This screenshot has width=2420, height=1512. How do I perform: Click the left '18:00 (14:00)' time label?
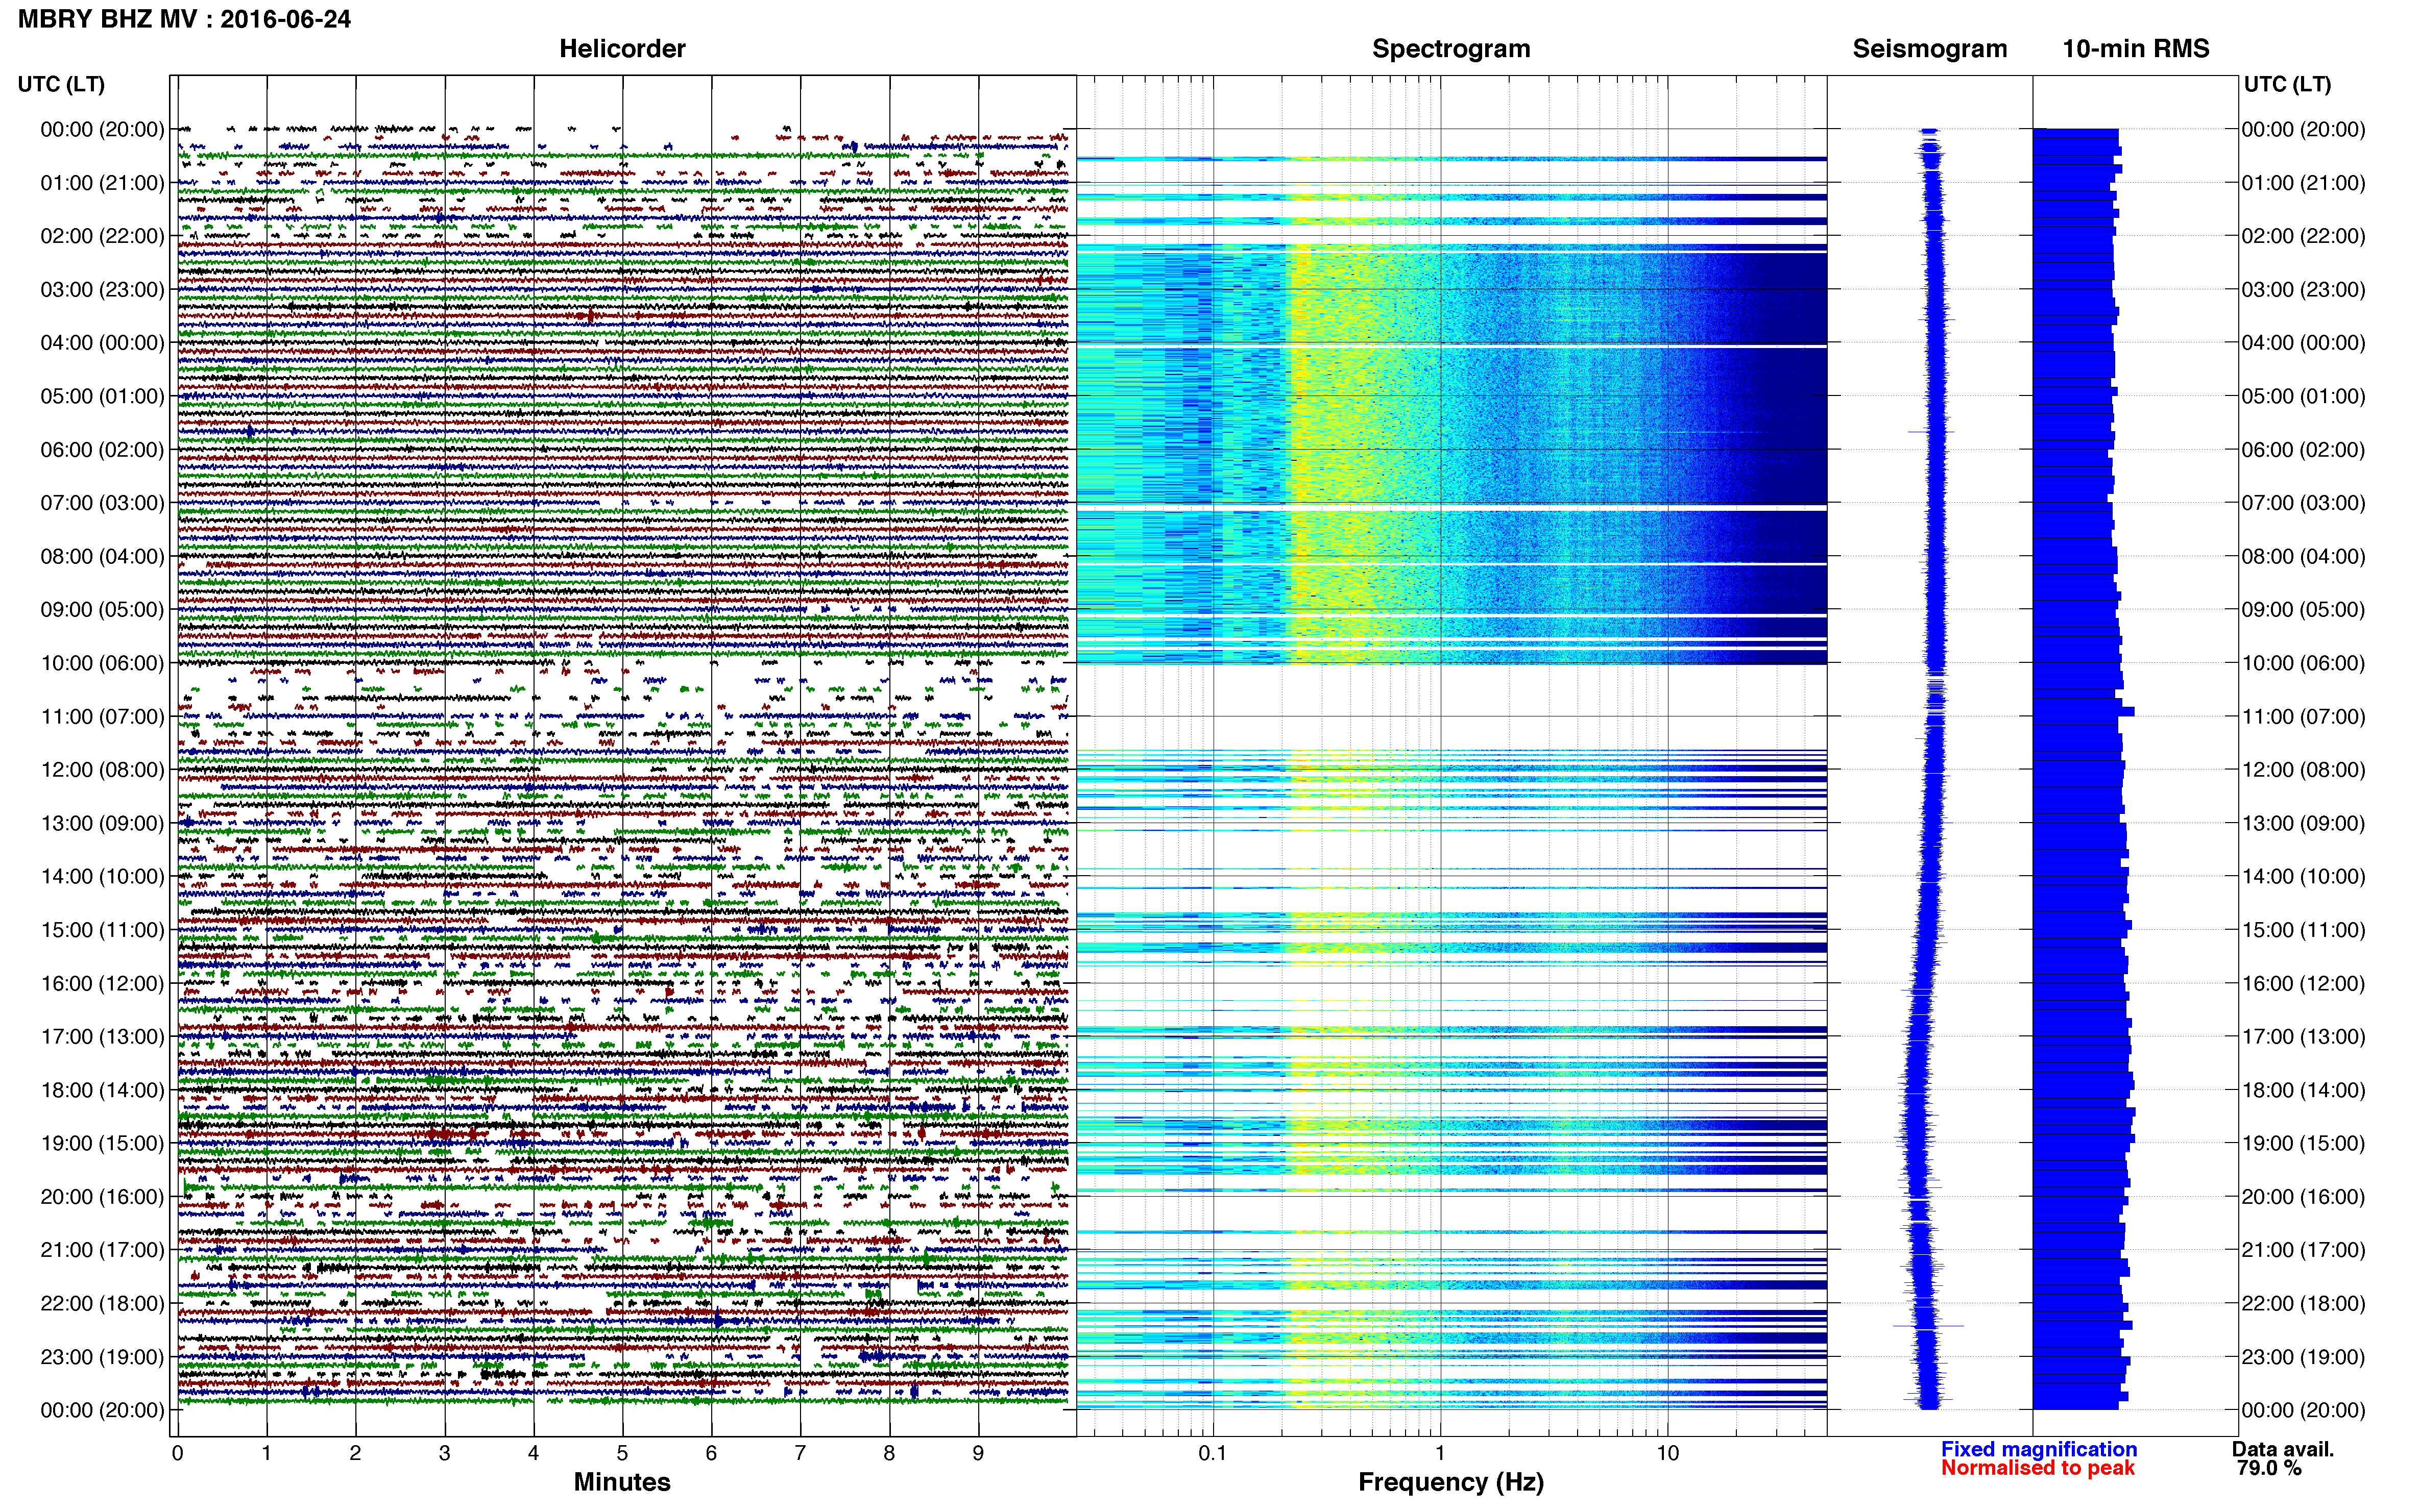point(102,1090)
